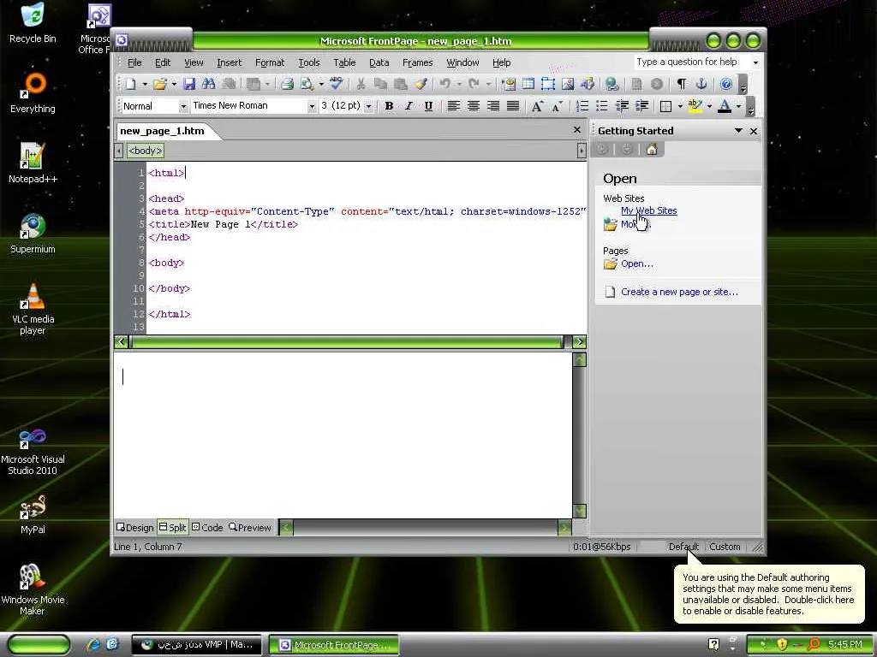Click the Open... pages link
Screen dimensions: 877x657
[637, 263]
